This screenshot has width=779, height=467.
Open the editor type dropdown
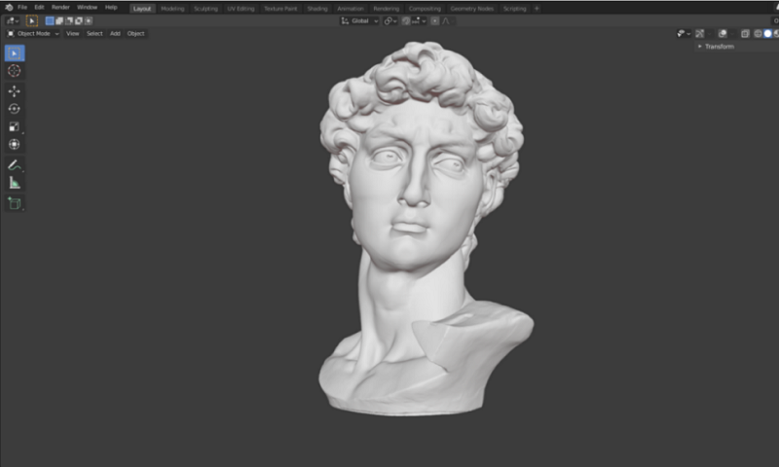(13, 20)
